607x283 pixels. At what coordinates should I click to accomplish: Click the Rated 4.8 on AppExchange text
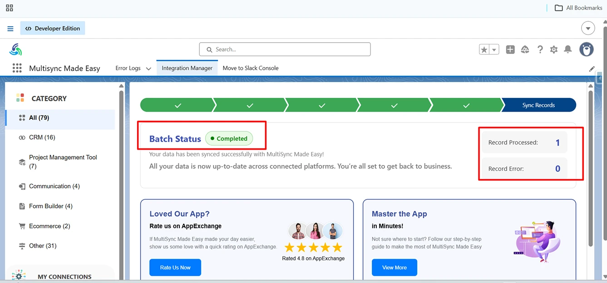click(313, 259)
